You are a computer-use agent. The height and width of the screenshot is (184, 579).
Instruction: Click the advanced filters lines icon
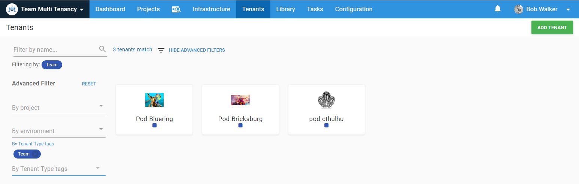[x=161, y=50]
